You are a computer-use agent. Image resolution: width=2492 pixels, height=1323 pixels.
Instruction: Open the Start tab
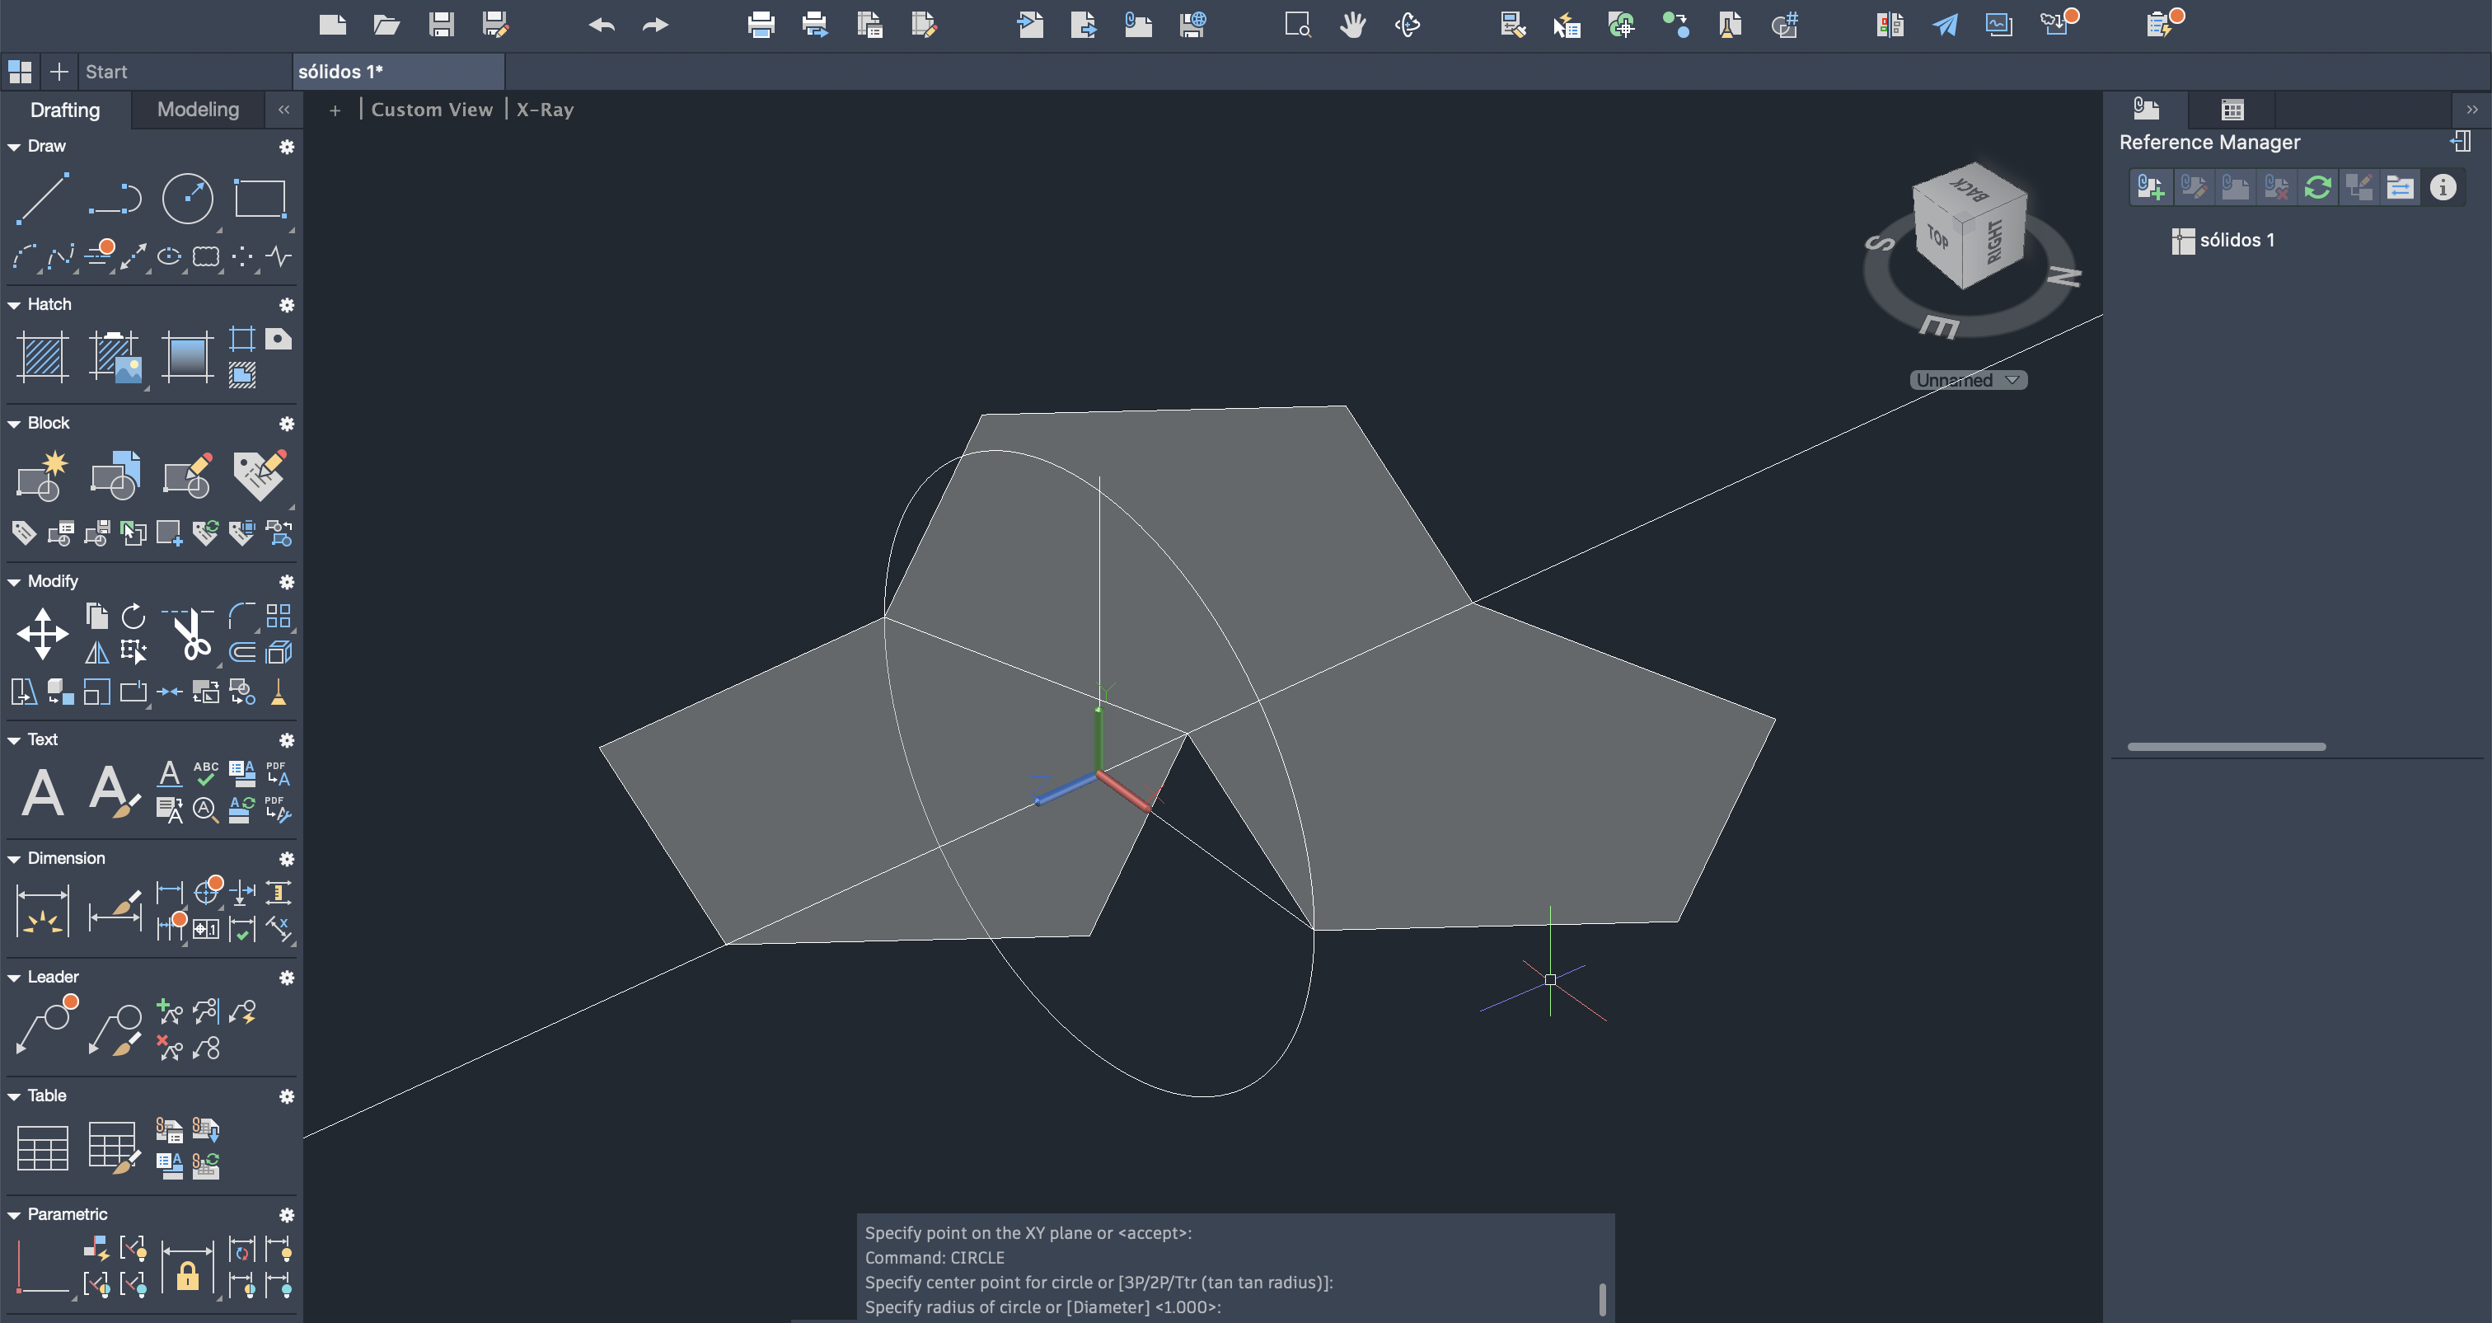point(106,72)
